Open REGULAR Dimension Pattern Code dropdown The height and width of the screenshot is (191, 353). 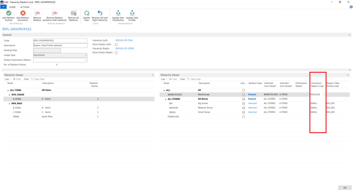[x=324, y=95]
